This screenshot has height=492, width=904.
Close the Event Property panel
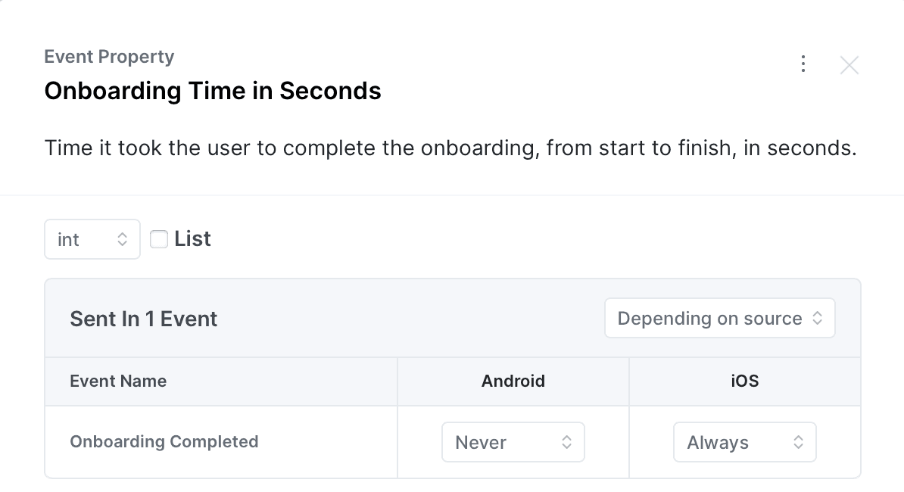point(849,65)
